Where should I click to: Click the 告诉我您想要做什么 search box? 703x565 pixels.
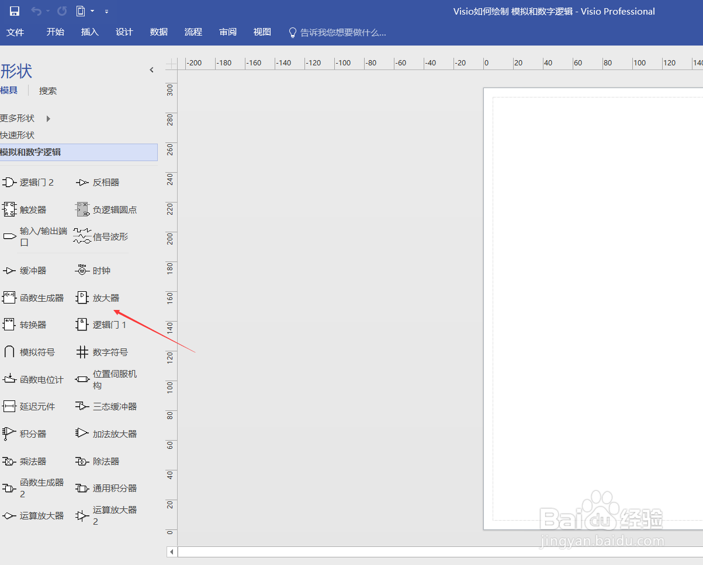coord(338,33)
